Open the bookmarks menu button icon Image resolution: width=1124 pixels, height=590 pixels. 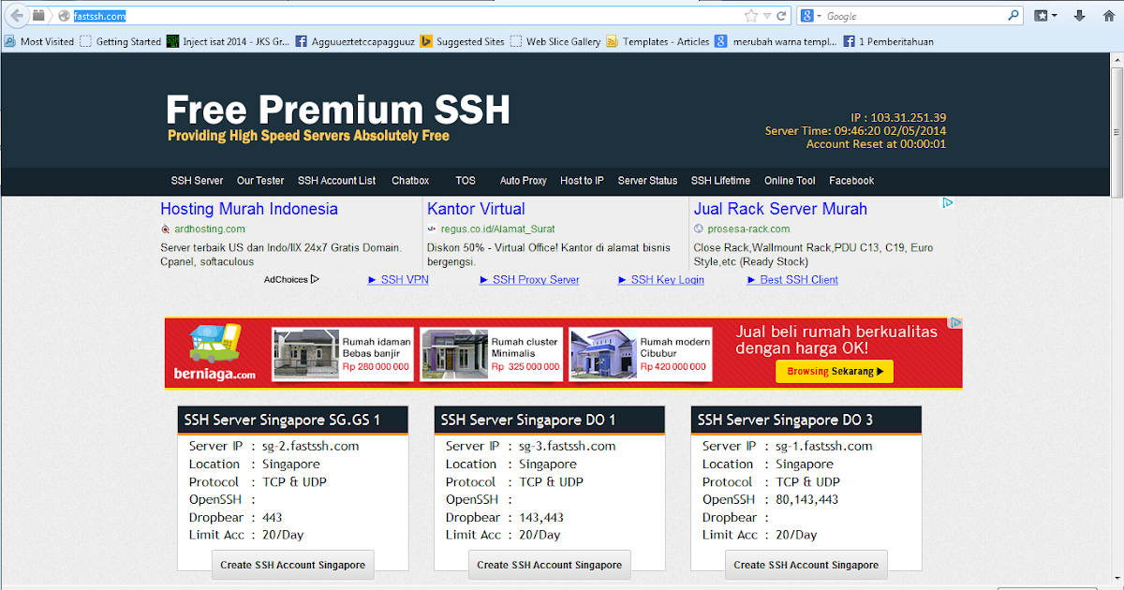[x=1041, y=16]
